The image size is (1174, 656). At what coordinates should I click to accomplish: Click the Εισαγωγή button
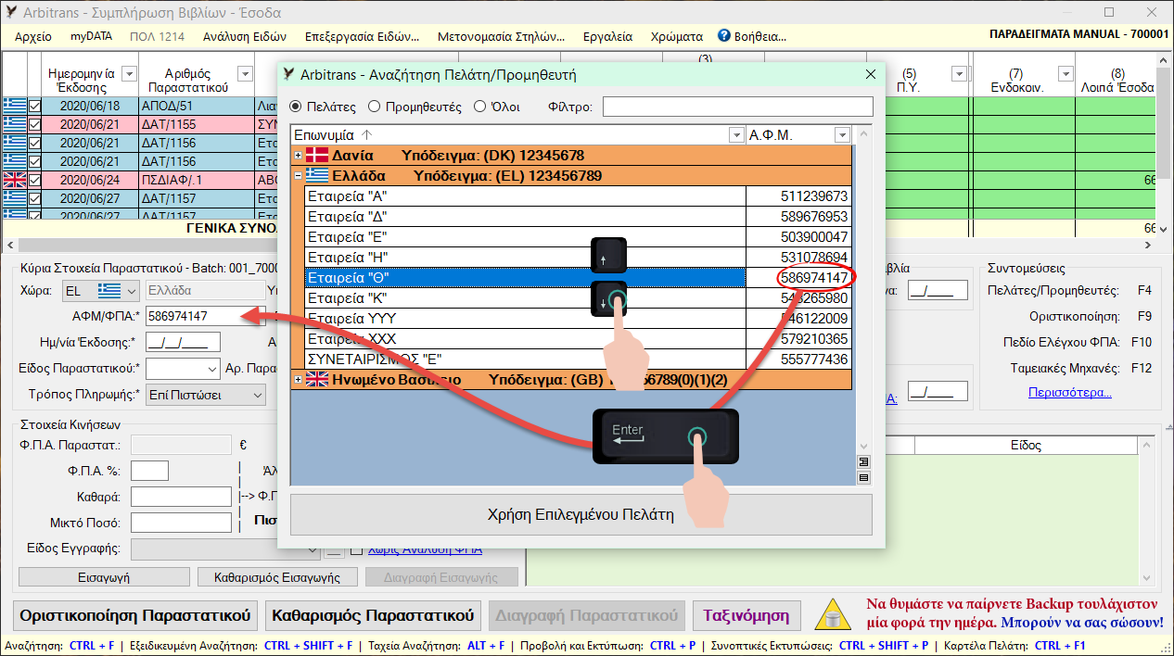click(x=103, y=577)
